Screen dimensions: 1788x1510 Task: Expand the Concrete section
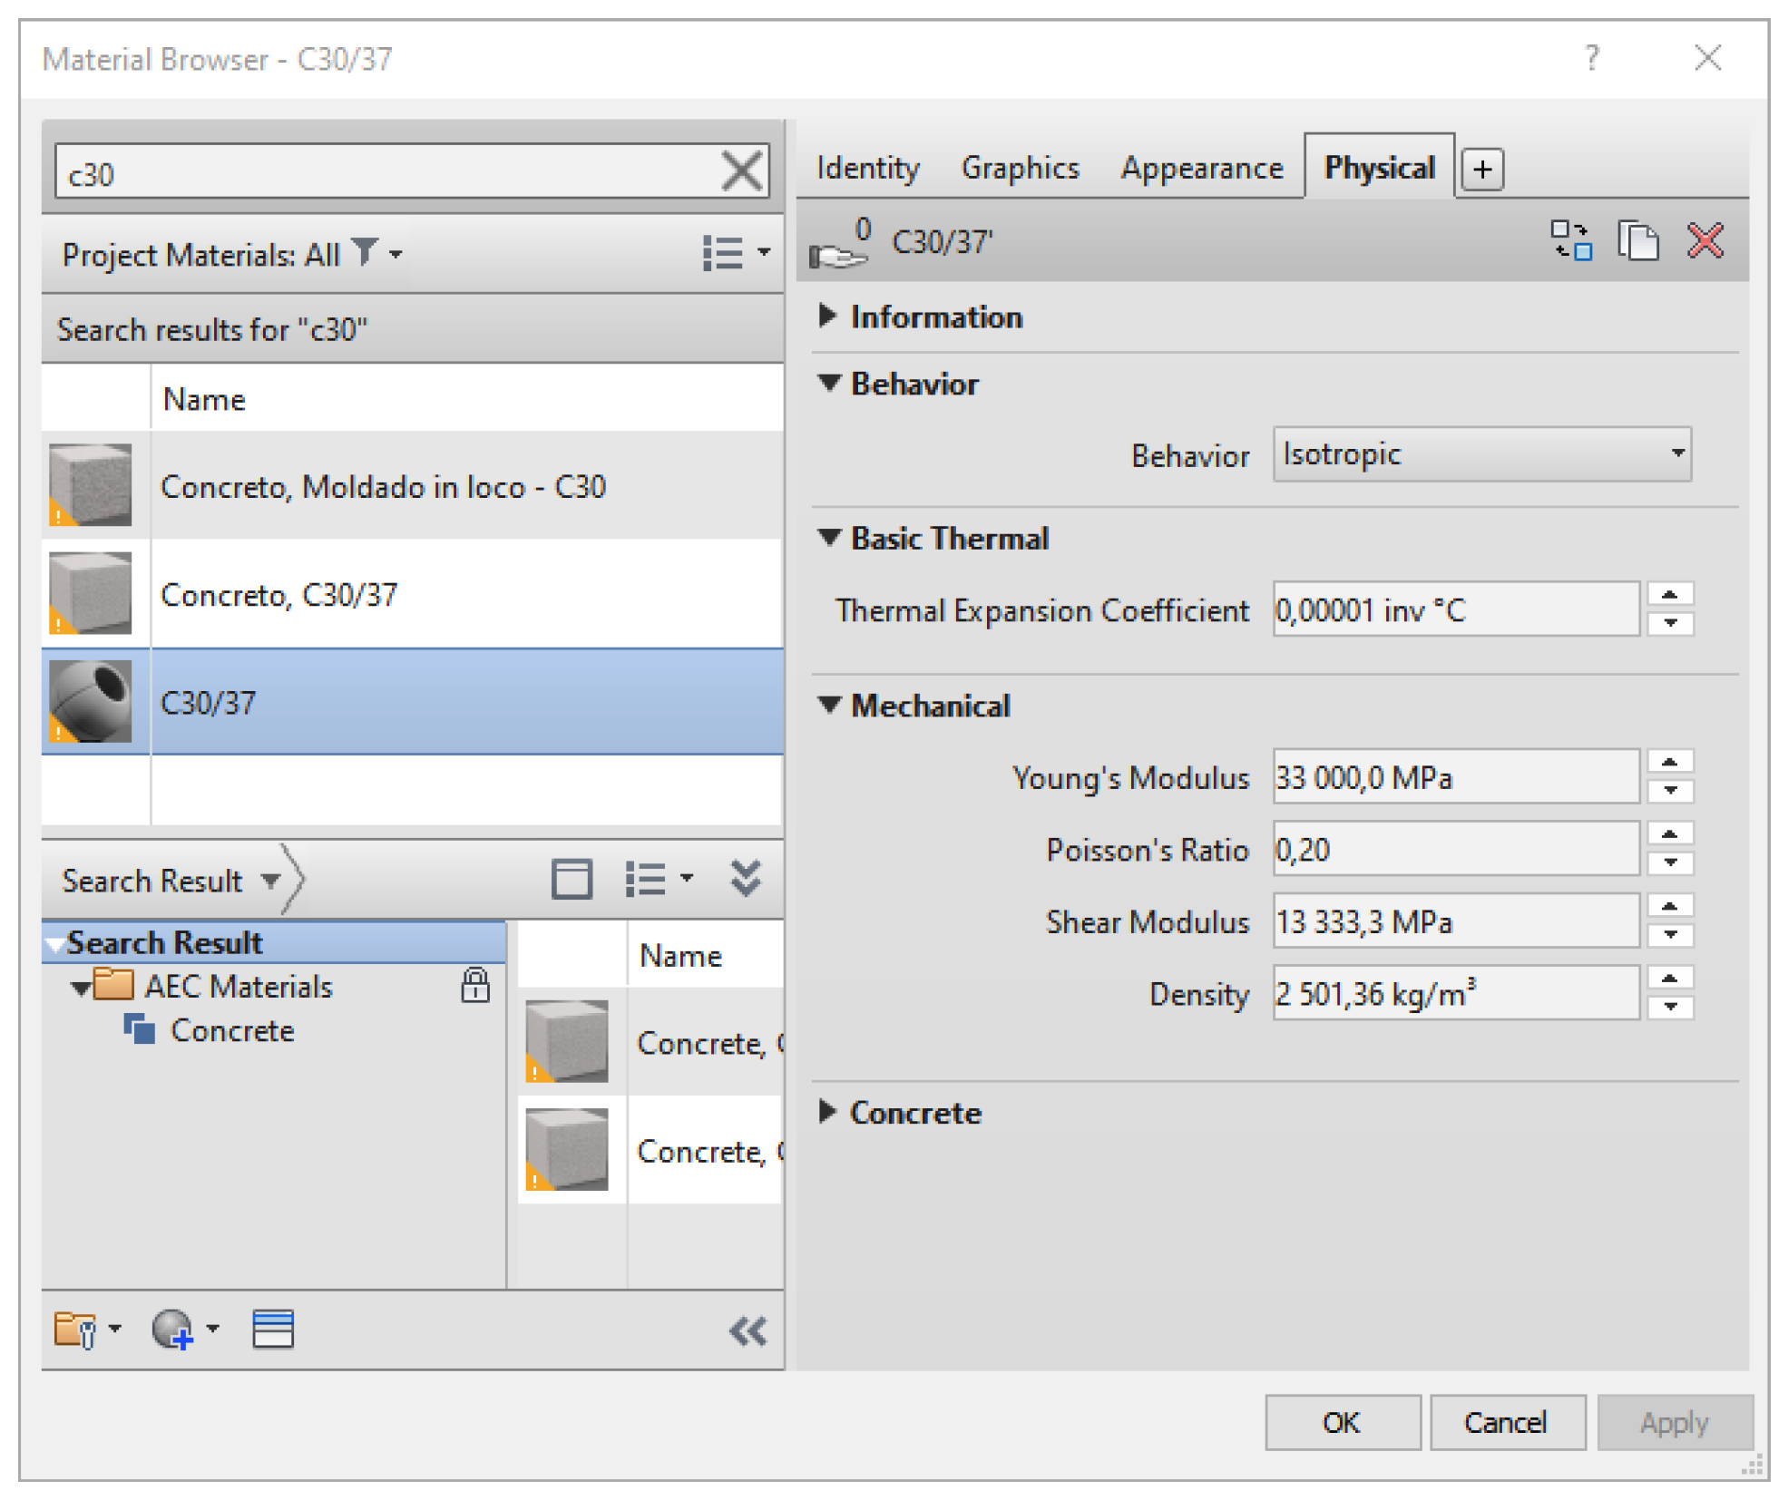coord(827,1112)
